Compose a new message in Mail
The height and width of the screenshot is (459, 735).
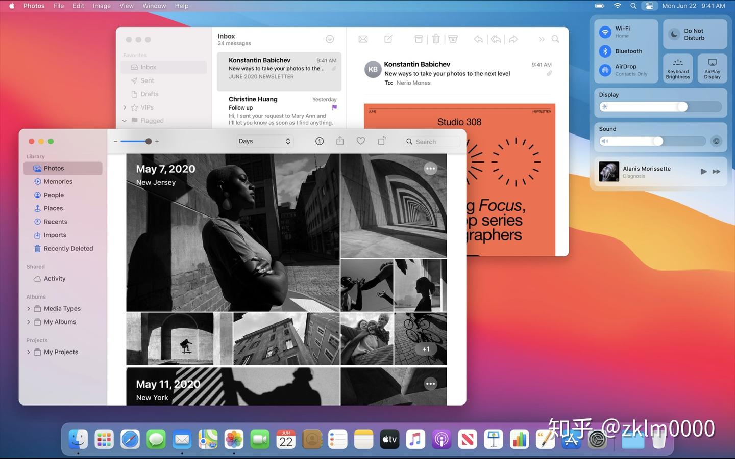[x=388, y=39]
